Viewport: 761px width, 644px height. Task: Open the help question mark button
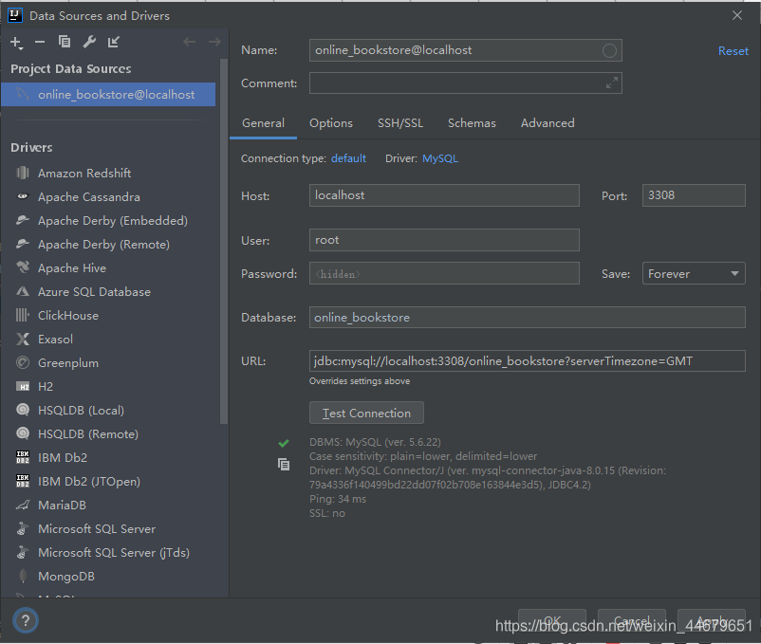tap(26, 620)
